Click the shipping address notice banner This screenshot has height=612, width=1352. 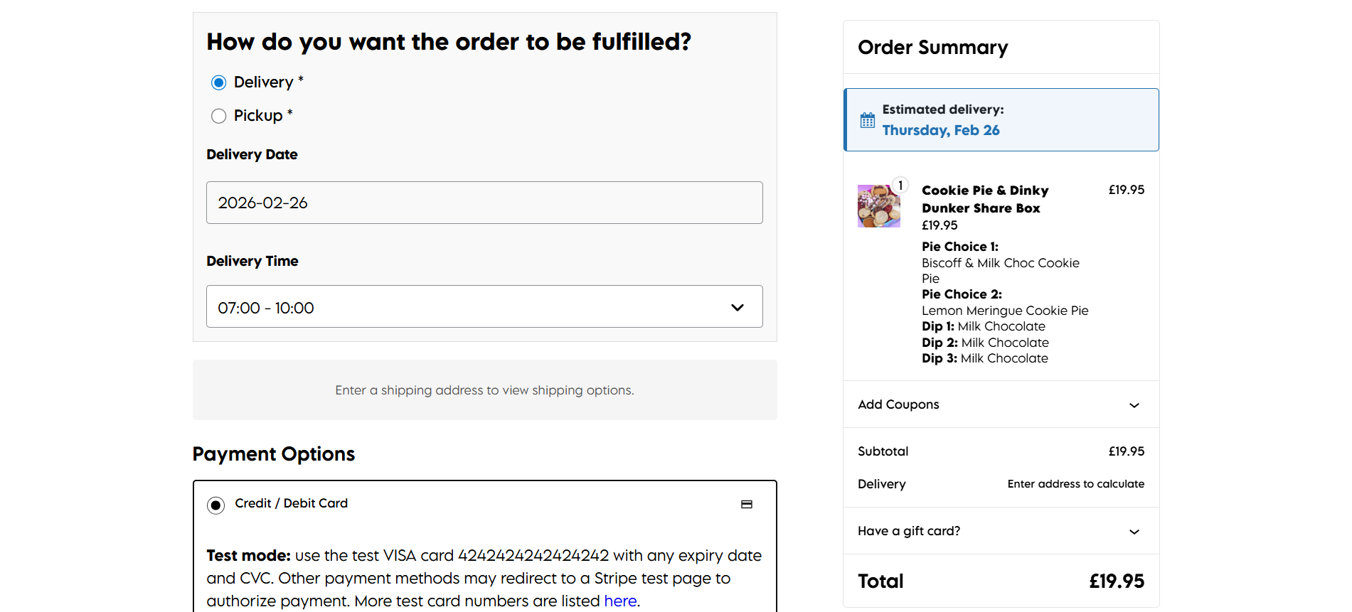(484, 390)
